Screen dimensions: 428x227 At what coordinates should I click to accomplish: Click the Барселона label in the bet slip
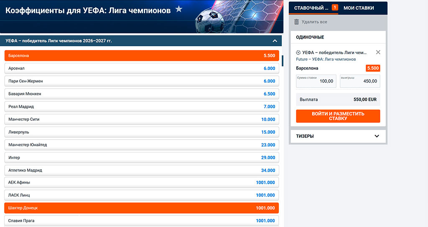pos(307,68)
